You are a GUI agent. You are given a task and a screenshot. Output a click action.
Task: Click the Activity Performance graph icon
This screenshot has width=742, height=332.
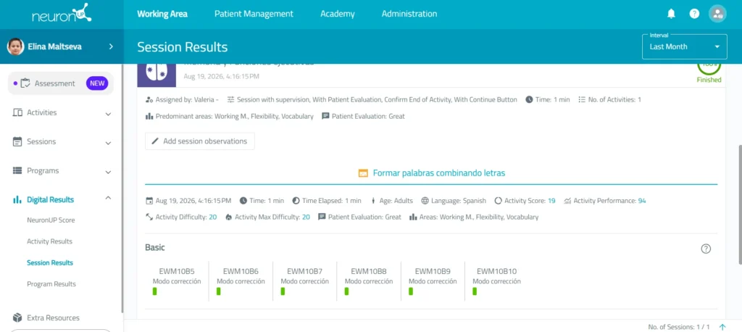[x=568, y=201]
